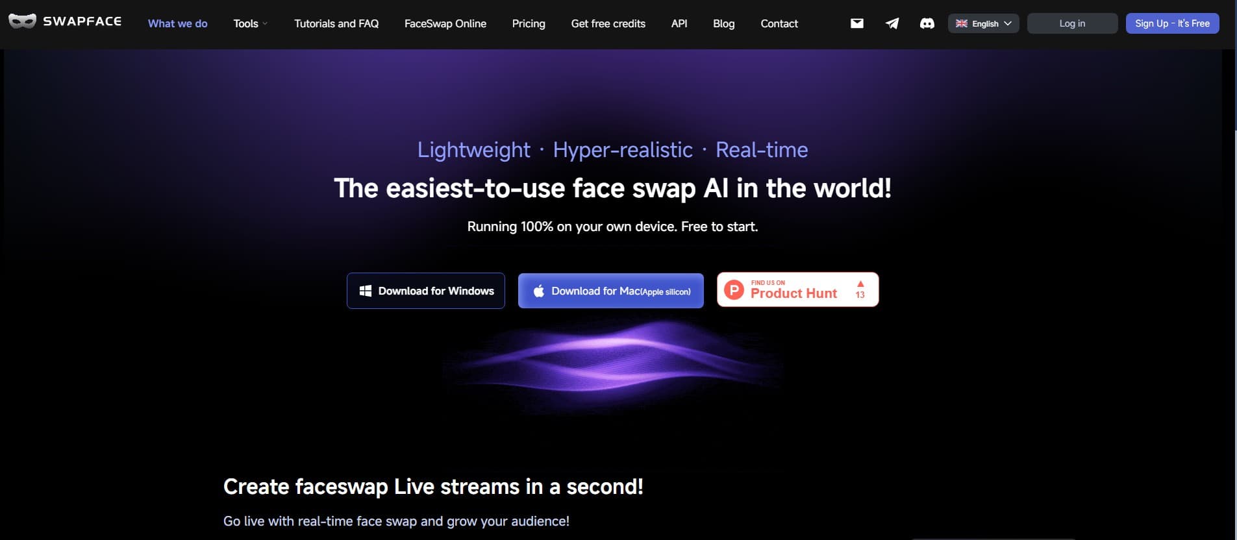
Task: Click the SWAPFACE brand name text
Action: 82,21
